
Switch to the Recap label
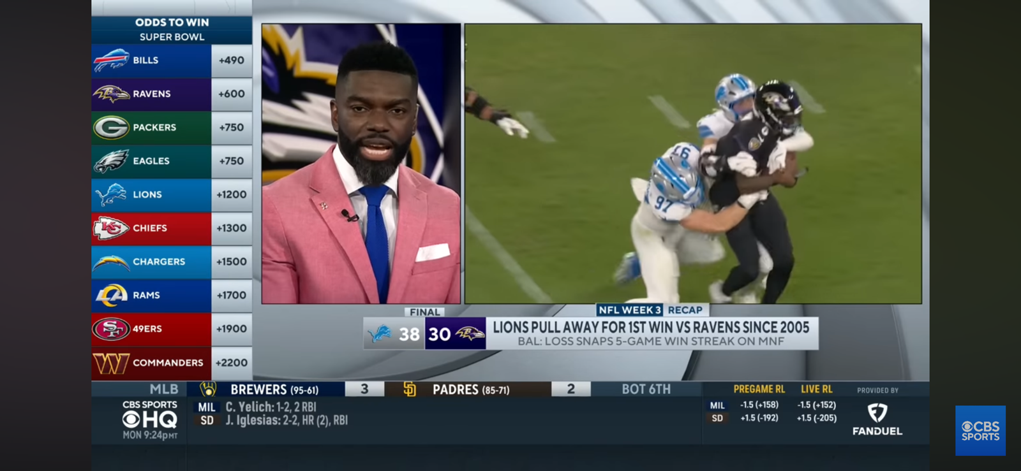685,310
